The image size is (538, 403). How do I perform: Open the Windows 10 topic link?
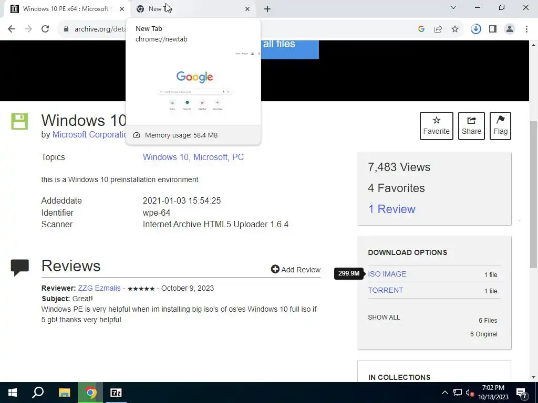point(165,157)
